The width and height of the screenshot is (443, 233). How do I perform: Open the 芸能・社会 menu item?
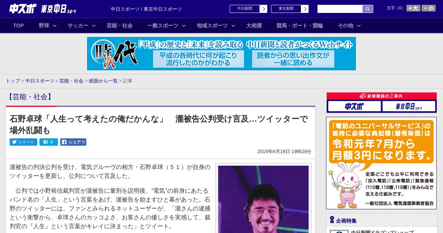[120, 26]
